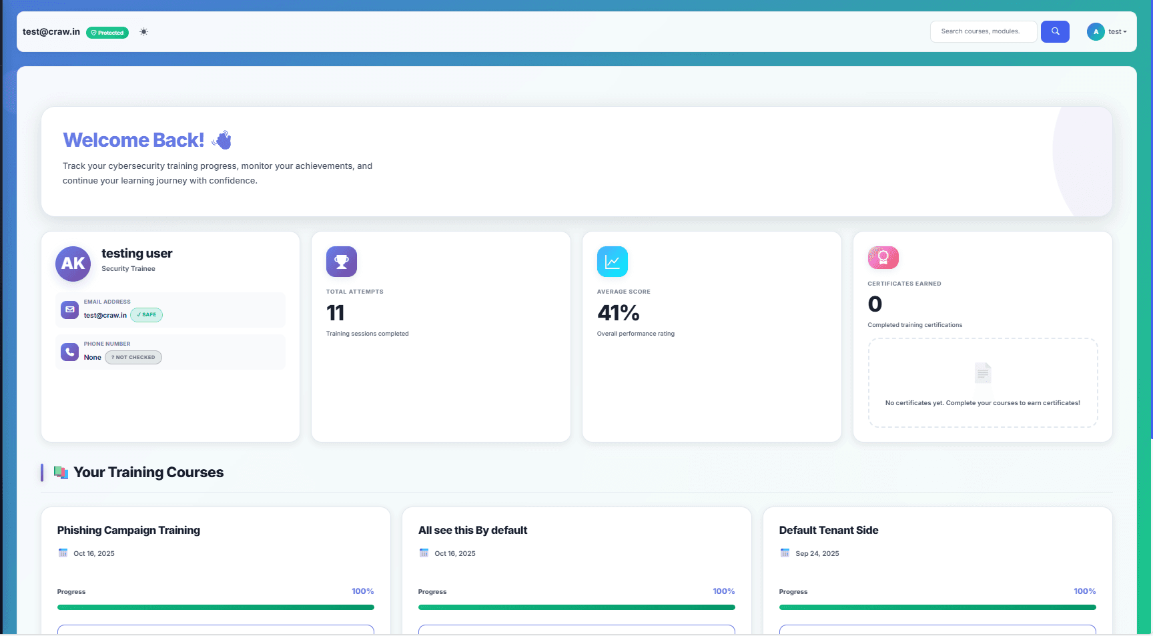Click the trophy icon on Total Attempts card
1153x636 pixels.
(x=341, y=262)
